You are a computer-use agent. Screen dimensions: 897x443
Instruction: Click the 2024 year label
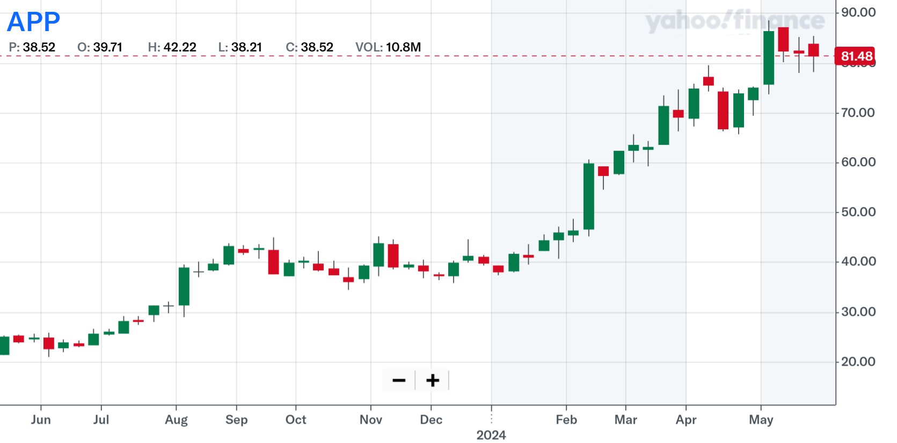click(x=491, y=435)
